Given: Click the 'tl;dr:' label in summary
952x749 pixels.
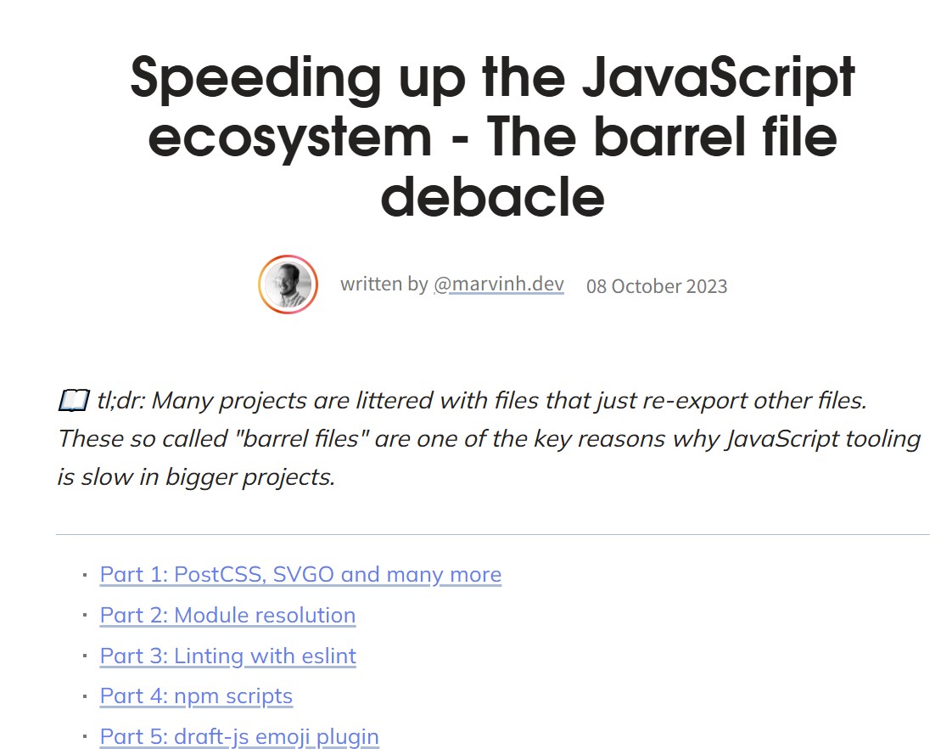Looking at the screenshot, I should point(120,401).
